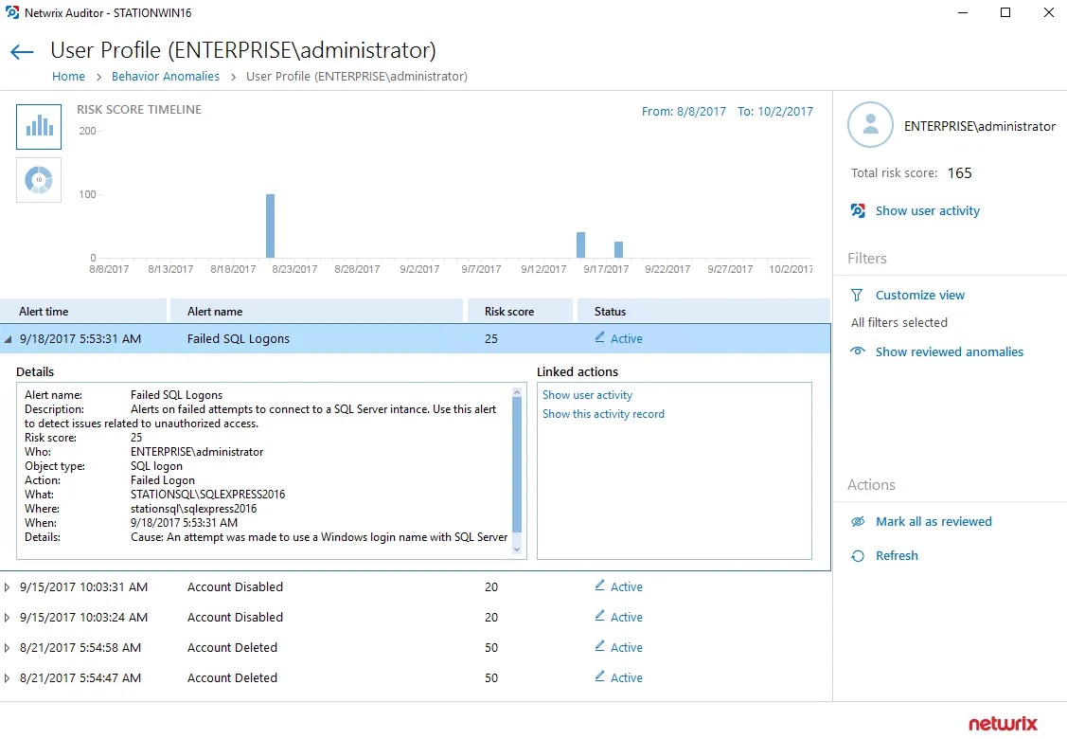Click the back arrow icon
Viewport: 1067px width, 739px height.
(x=22, y=52)
